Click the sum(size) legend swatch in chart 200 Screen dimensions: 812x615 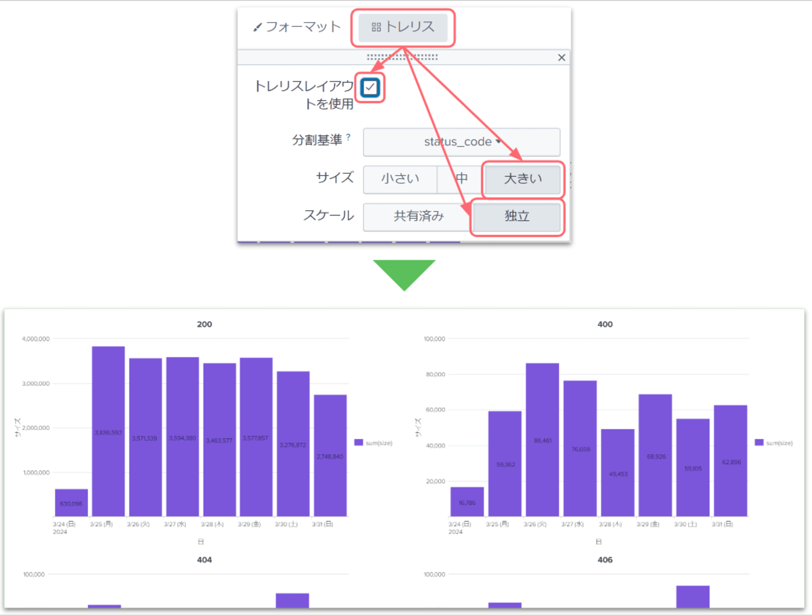pos(358,442)
